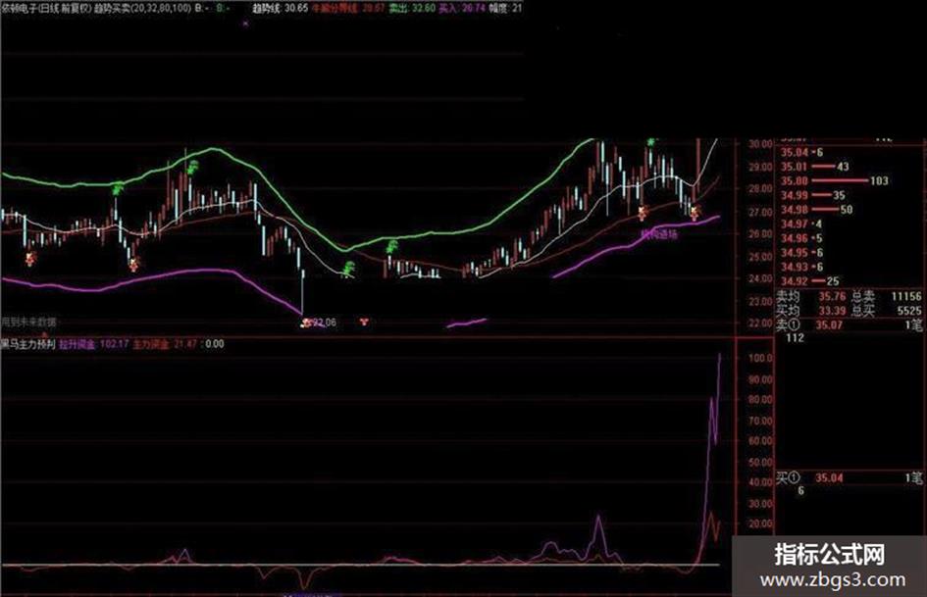The image size is (927, 597).
Task: Select the 34.96 order book row
Action: click(801, 238)
